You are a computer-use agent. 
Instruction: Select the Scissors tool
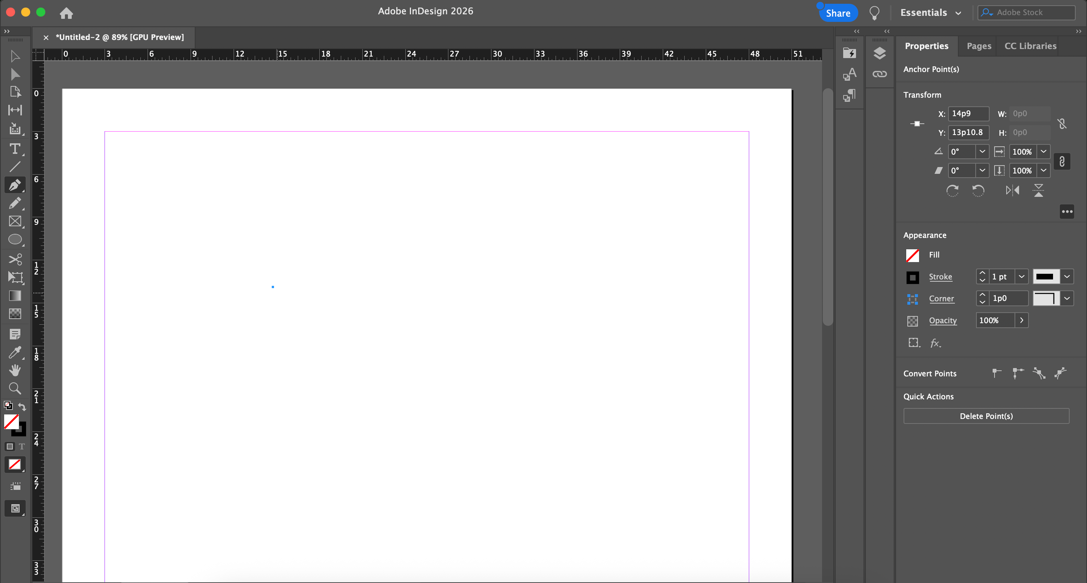[15, 259]
